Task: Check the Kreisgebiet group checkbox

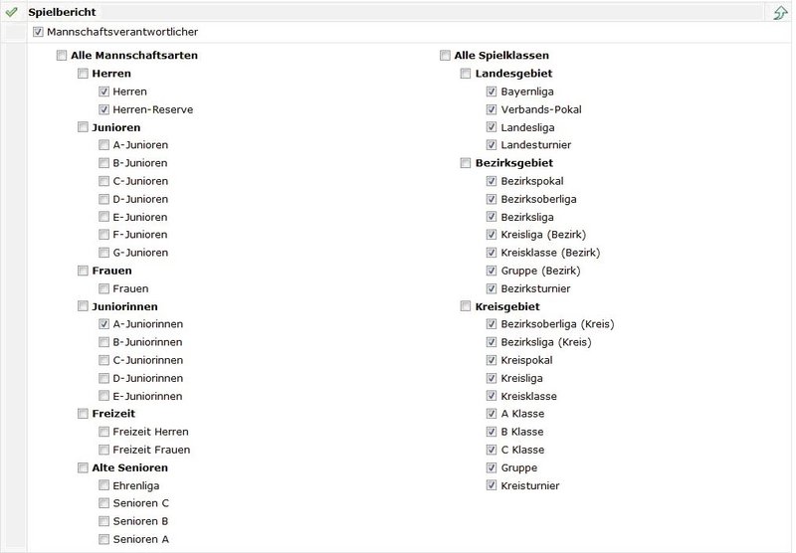Action: coord(466,306)
